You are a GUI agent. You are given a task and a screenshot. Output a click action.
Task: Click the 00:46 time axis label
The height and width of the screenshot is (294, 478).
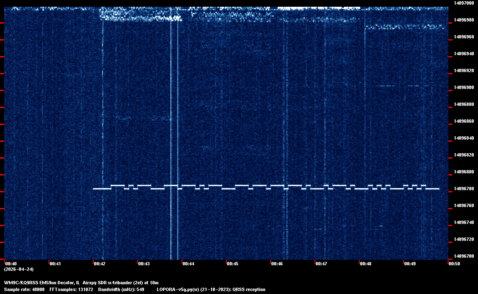(x=277, y=264)
